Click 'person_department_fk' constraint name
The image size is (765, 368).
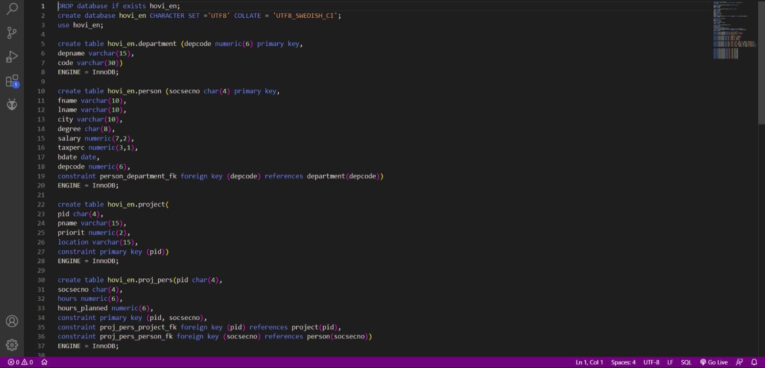(x=138, y=176)
